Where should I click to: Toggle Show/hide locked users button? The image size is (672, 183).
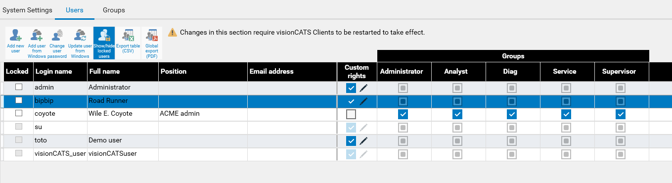tap(104, 43)
